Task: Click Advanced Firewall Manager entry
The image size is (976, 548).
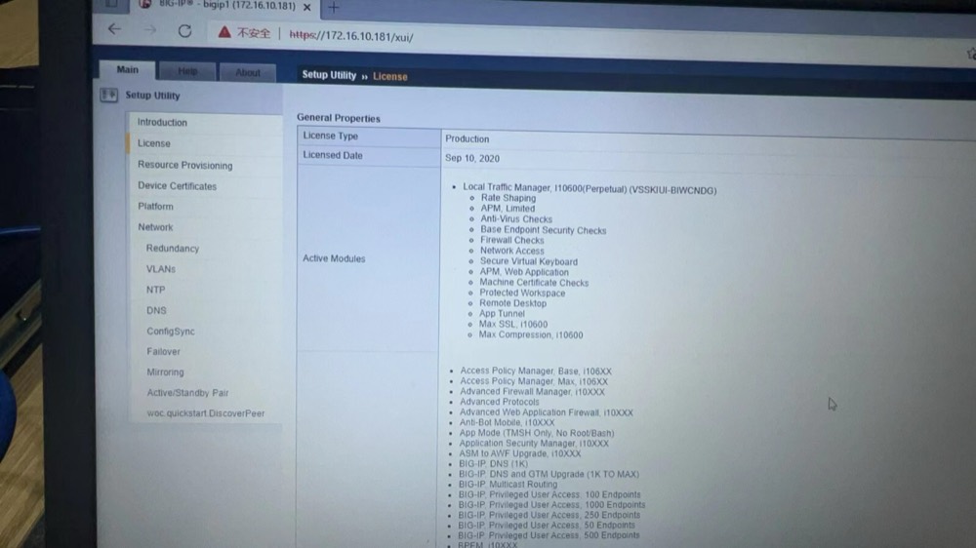Action: point(532,392)
